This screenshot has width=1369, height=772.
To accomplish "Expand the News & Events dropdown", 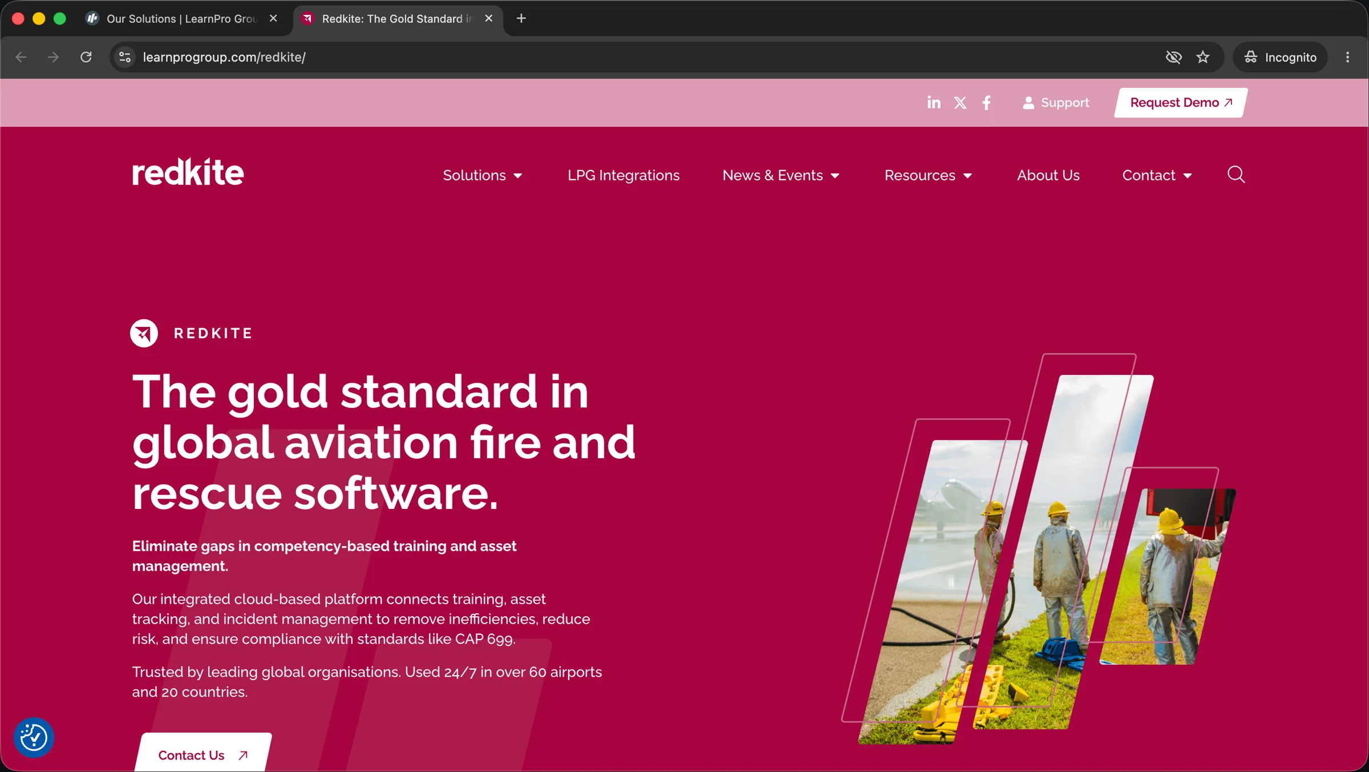I will coord(781,175).
